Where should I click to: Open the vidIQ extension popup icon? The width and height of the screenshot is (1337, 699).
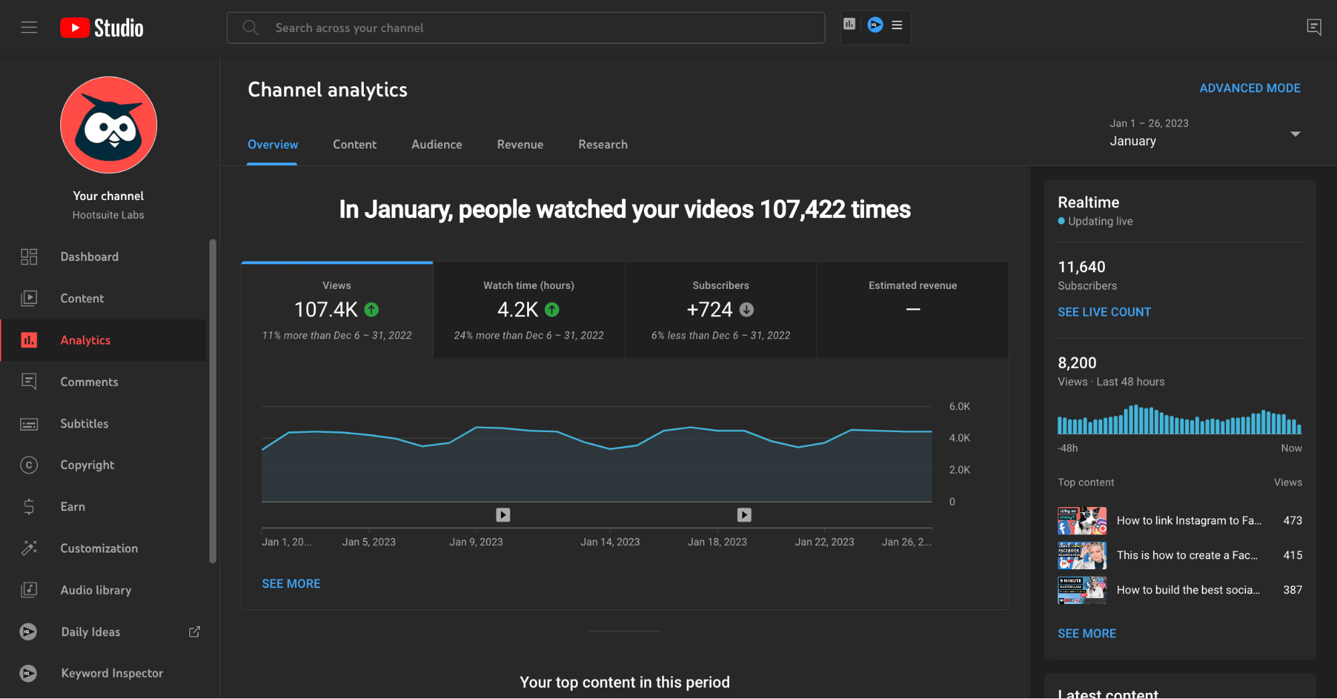(x=874, y=25)
